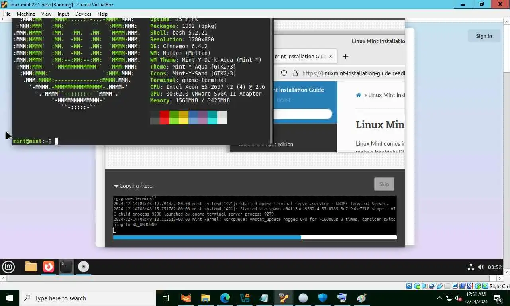Click the VirtualBox USB status icon

coord(440,286)
